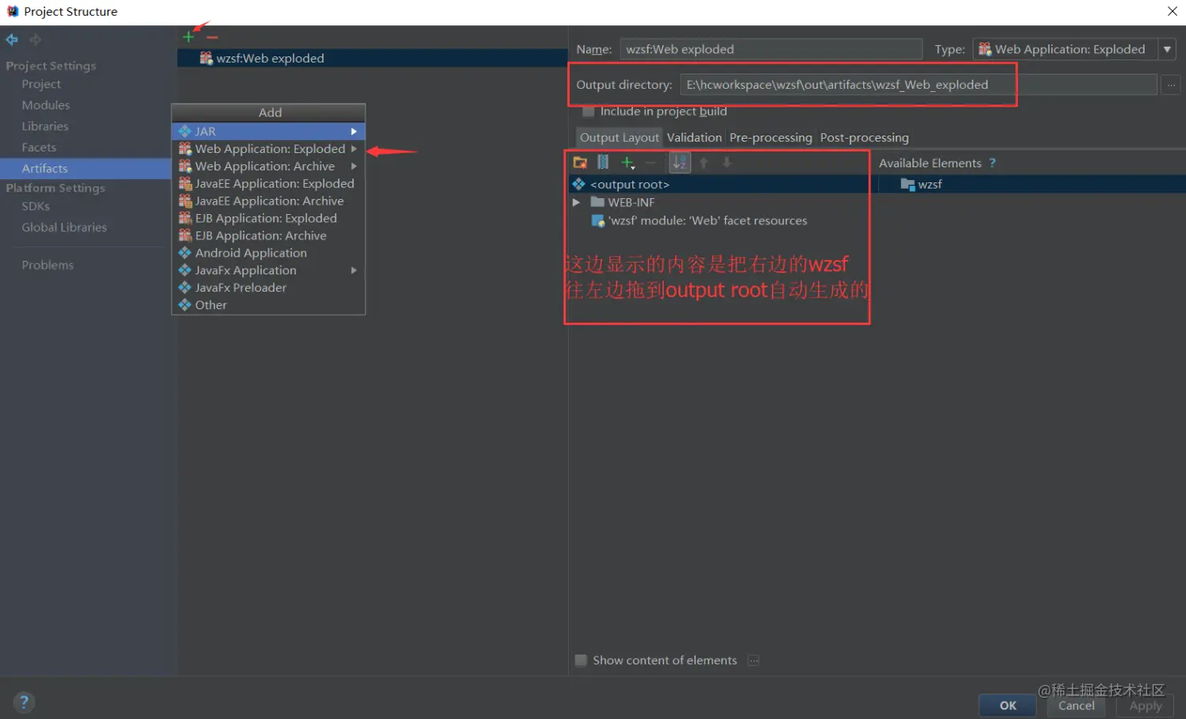The image size is (1186, 719).
Task: Pick EJB Application: Archive from menu
Action: tap(268, 236)
